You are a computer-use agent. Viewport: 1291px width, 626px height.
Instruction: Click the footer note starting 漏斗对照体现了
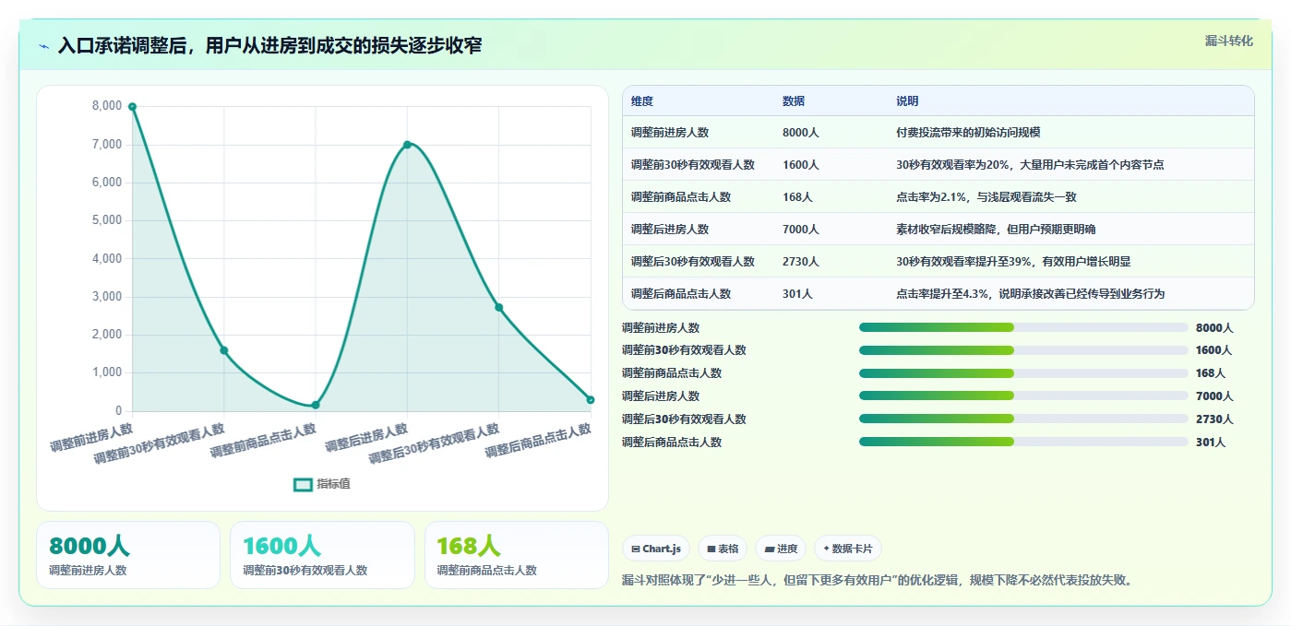tap(878, 580)
